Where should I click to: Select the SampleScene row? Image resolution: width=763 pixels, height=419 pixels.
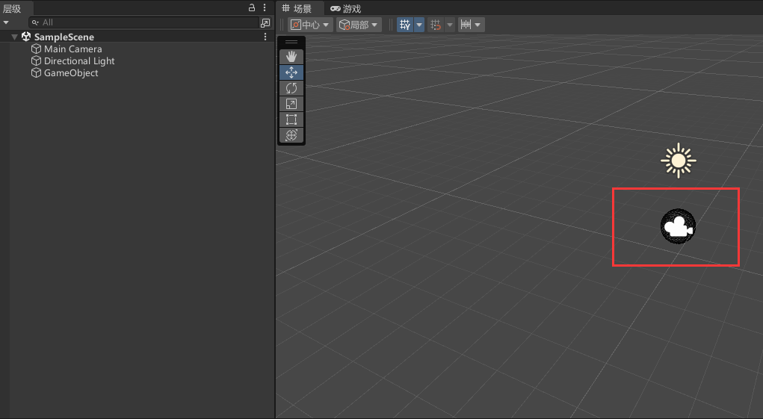coord(138,37)
